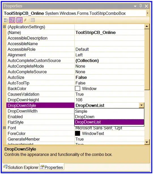
Task: Click the property grid scrollbar thumb
Action: pos(147,60)
